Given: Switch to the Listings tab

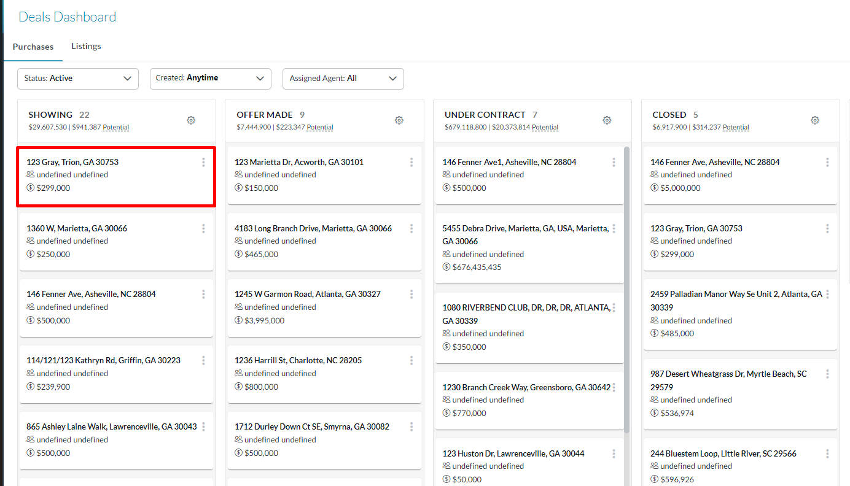Looking at the screenshot, I should [x=86, y=46].
